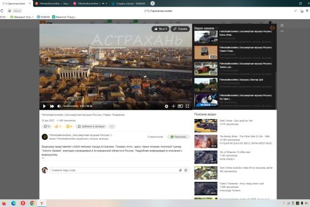Copy video link via Ссылка button

tap(180, 29)
